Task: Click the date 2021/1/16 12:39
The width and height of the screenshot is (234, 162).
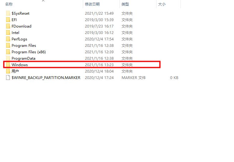Action: pyautogui.click(x=99, y=52)
